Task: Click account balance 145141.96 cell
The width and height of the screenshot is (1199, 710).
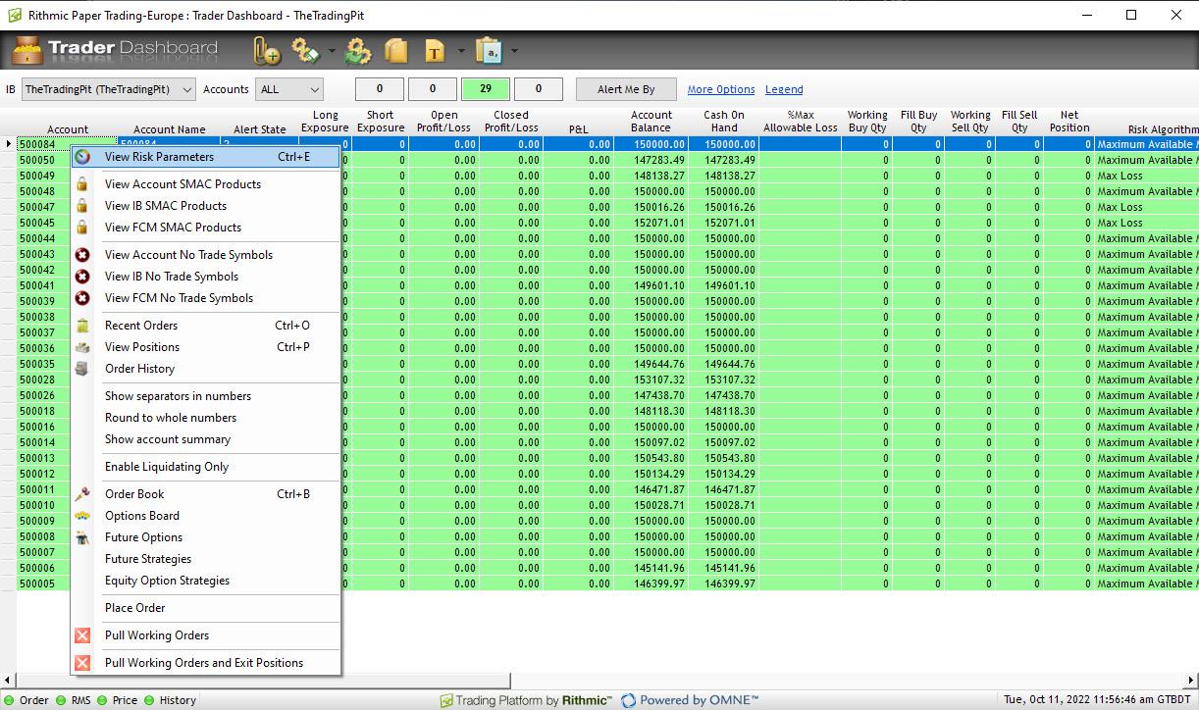Action: coord(652,568)
